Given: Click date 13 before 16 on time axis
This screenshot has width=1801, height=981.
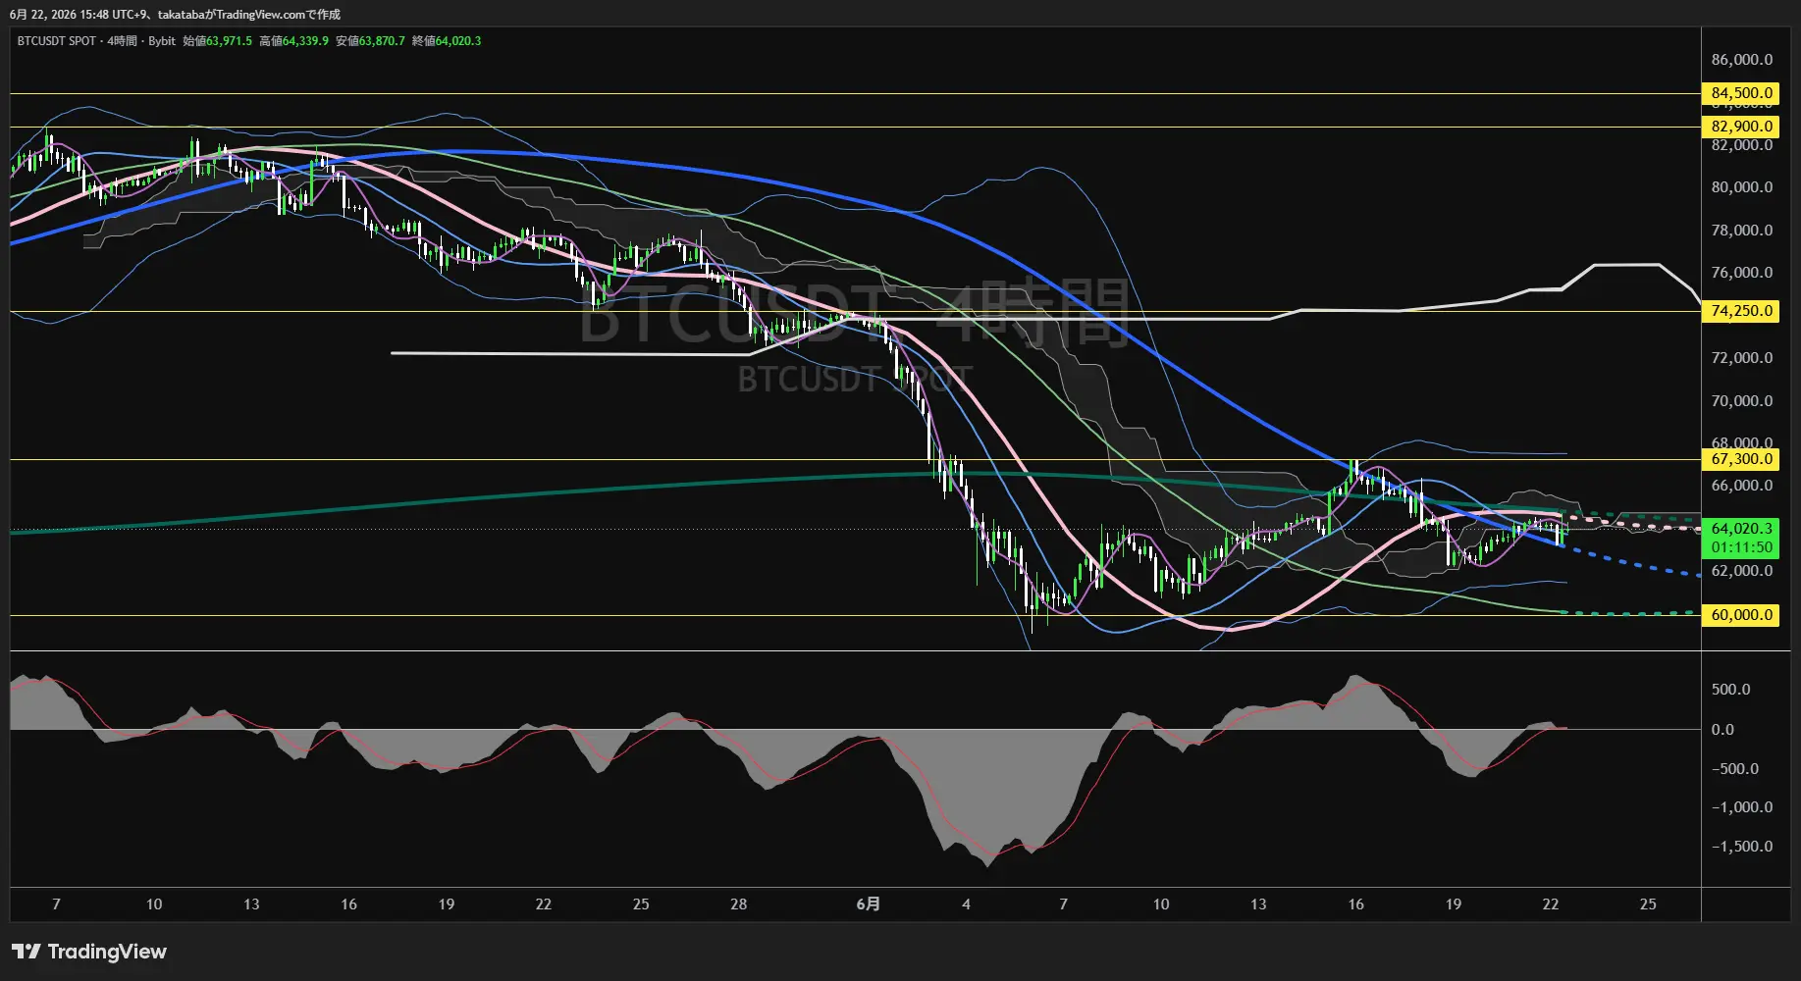Looking at the screenshot, I should pos(251,904).
